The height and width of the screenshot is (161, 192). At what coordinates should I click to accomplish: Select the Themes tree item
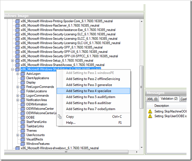(31, 131)
